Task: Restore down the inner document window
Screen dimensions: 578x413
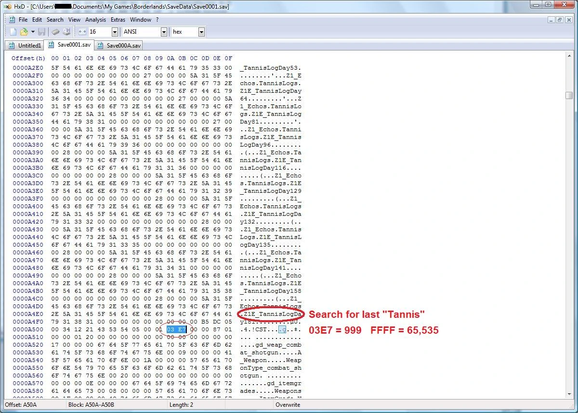Action: pos(560,20)
